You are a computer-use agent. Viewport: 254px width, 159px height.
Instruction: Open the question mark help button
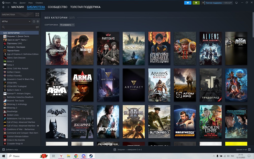pos(203,3)
